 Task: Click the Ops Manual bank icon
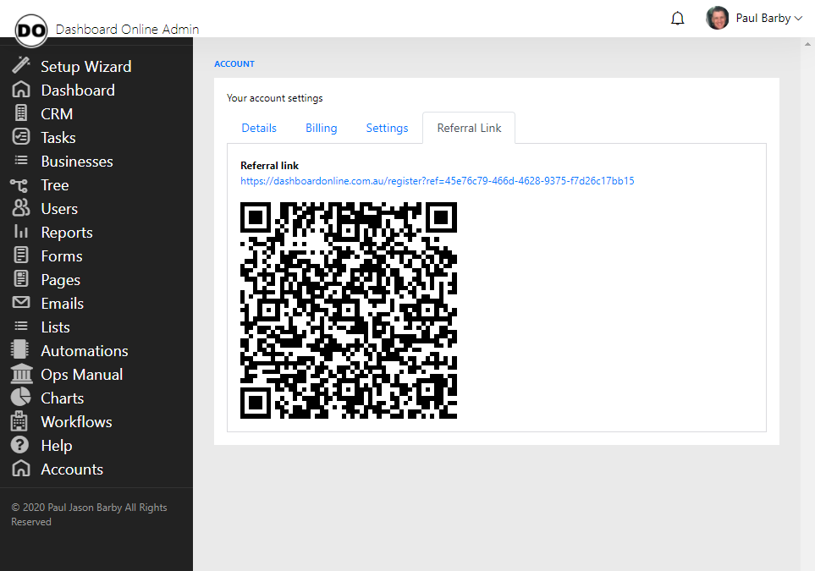pyautogui.click(x=21, y=374)
